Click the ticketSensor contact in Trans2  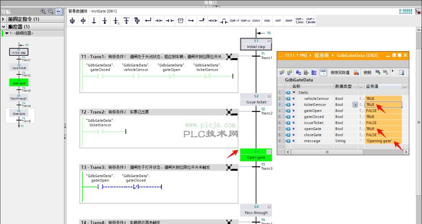pyautogui.click(x=100, y=132)
